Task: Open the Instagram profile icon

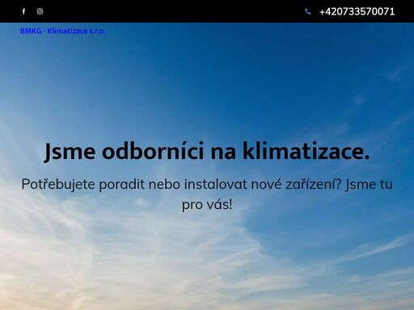Action: [x=40, y=11]
